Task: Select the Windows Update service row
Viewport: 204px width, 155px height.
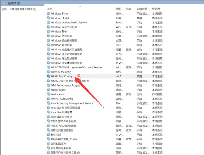Action: tap(105, 18)
